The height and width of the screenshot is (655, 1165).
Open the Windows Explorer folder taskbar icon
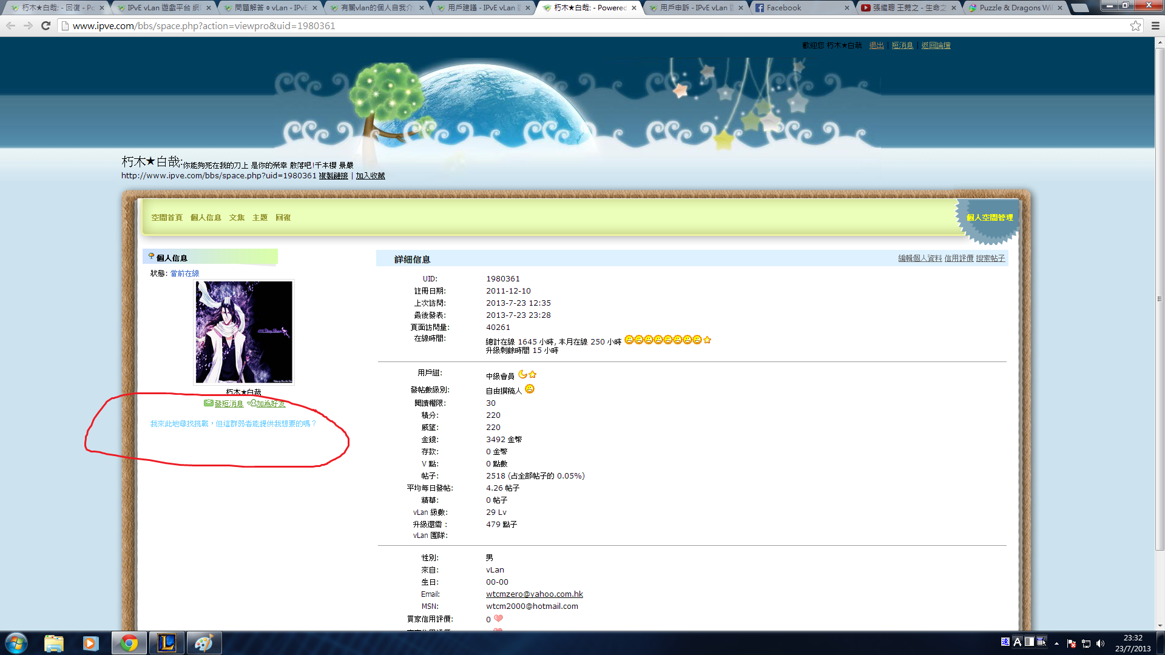point(53,643)
